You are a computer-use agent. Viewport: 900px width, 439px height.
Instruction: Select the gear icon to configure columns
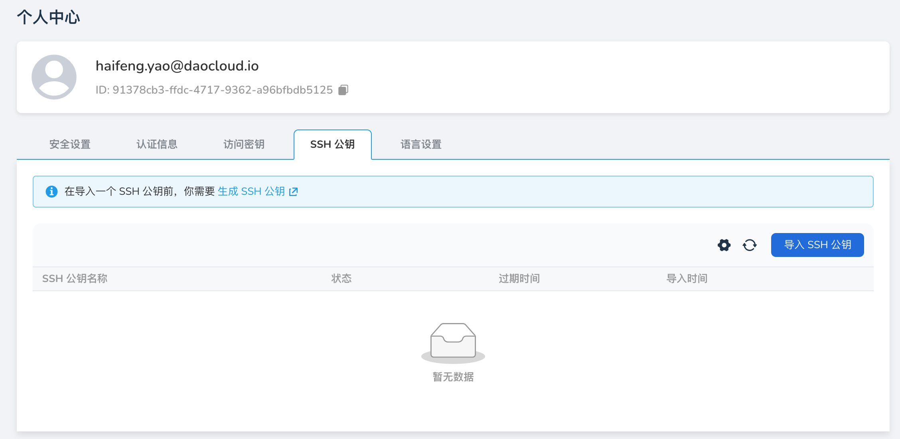point(724,245)
